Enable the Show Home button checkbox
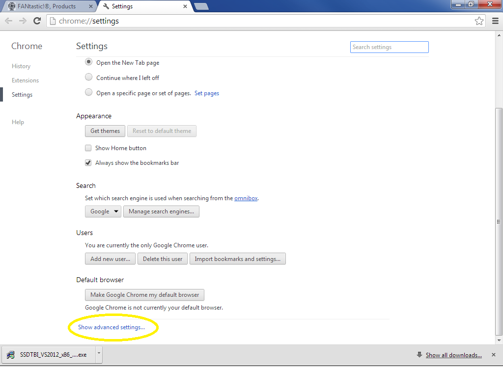503x367 pixels. [88, 148]
